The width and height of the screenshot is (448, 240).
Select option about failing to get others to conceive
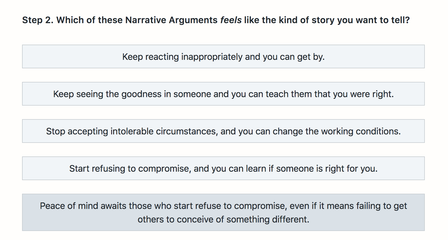click(223, 212)
